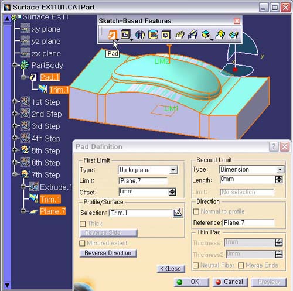This screenshot has height=291, width=293.
Task: Expand the 4th Step node
Action: point(15,138)
